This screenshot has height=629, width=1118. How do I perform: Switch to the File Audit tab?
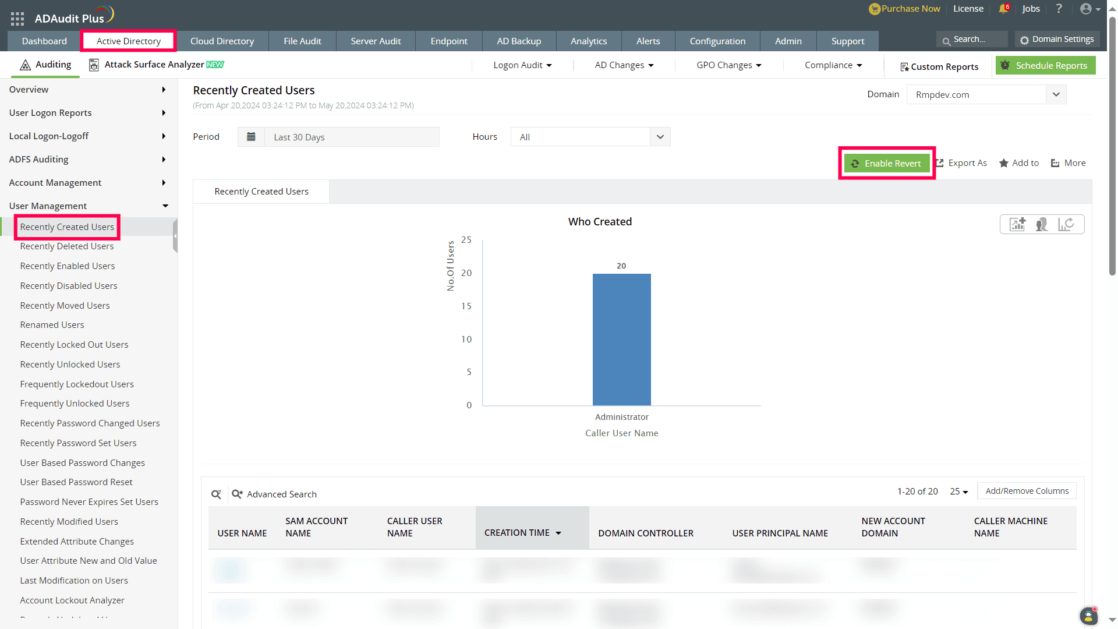click(302, 41)
